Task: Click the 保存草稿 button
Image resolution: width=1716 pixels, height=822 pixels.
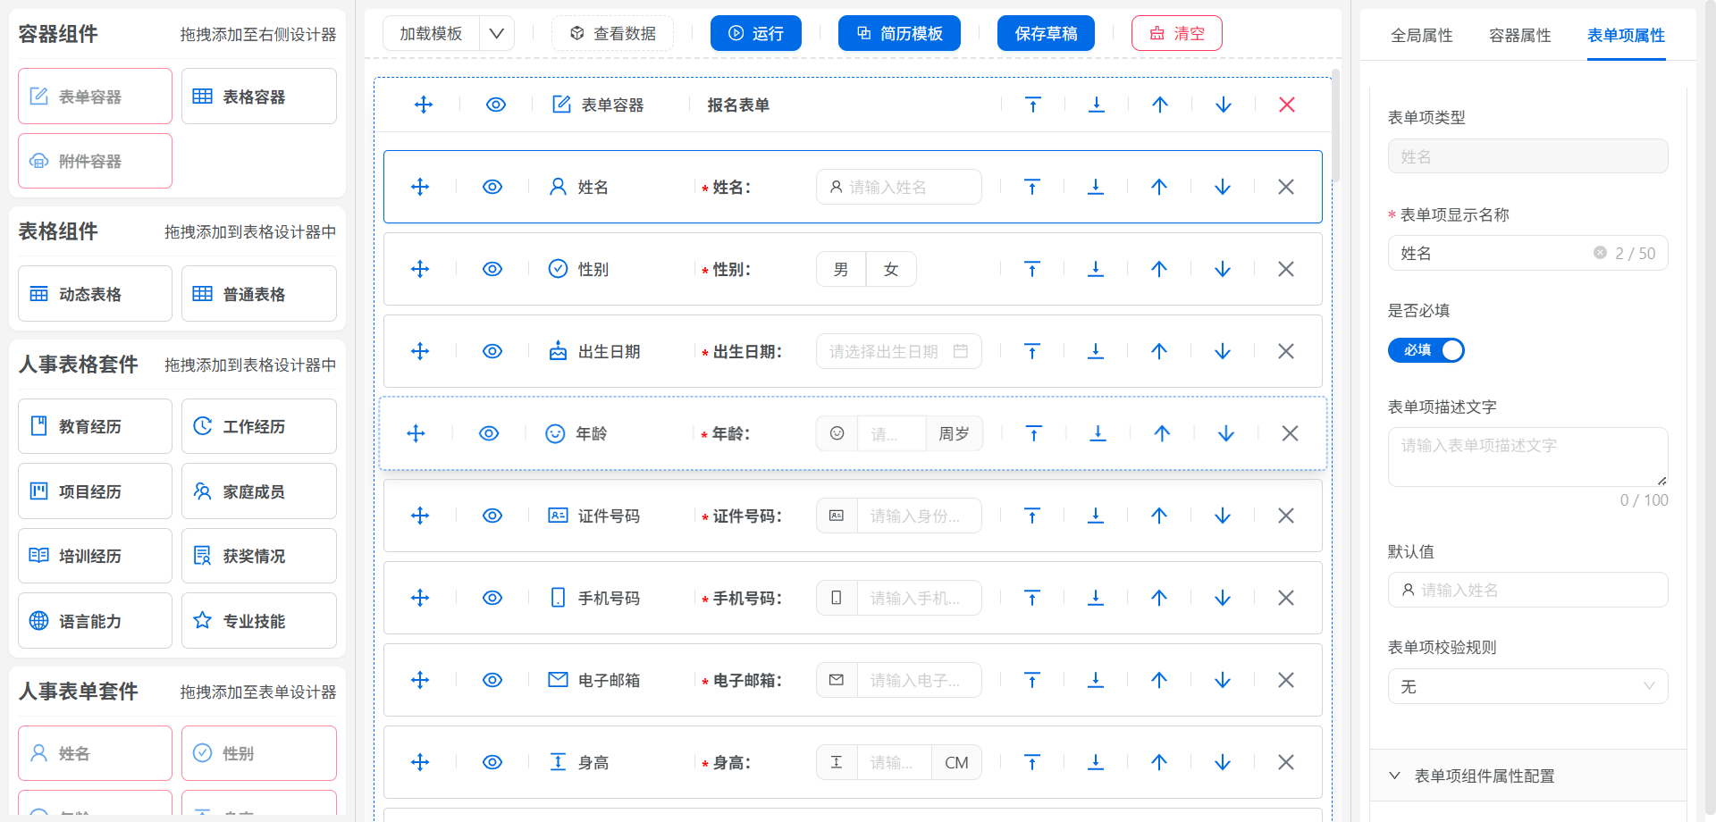Action: (x=1045, y=34)
